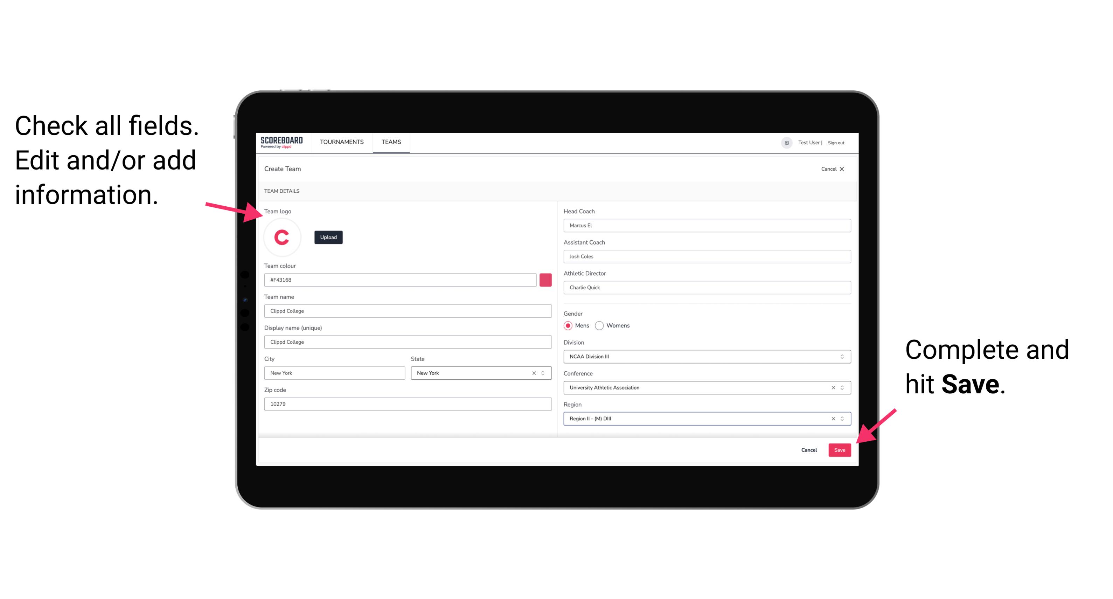Viewport: 1113px width, 599px height.
Task: Expand the Conference University Athletic Association dropdown
Action: coord(842,387)
